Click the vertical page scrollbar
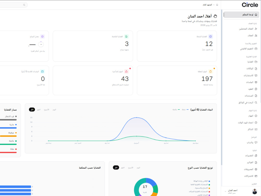Viewport: 261px width, 196px height. click(x=222, y=88)
